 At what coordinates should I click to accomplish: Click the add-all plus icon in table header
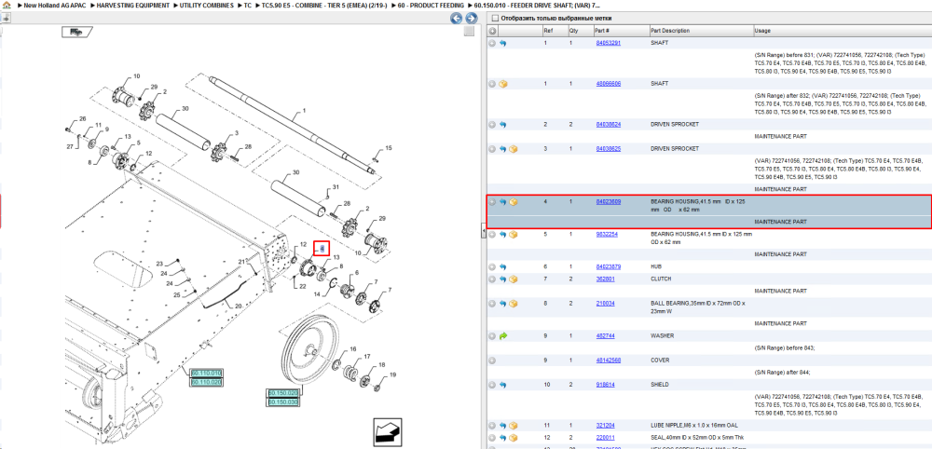coord(492,31)
